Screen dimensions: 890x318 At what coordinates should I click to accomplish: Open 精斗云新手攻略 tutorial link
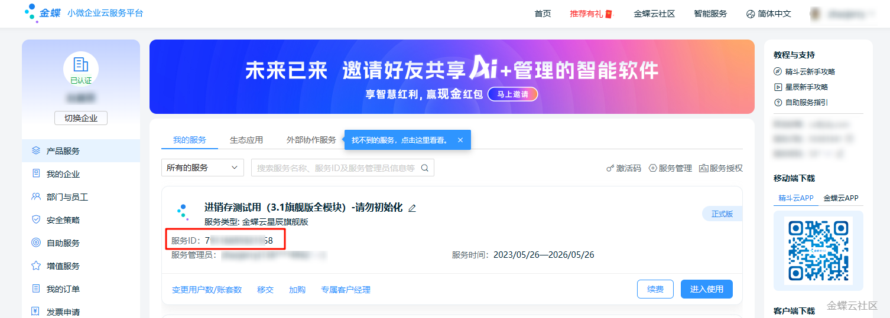coord(810,71)
